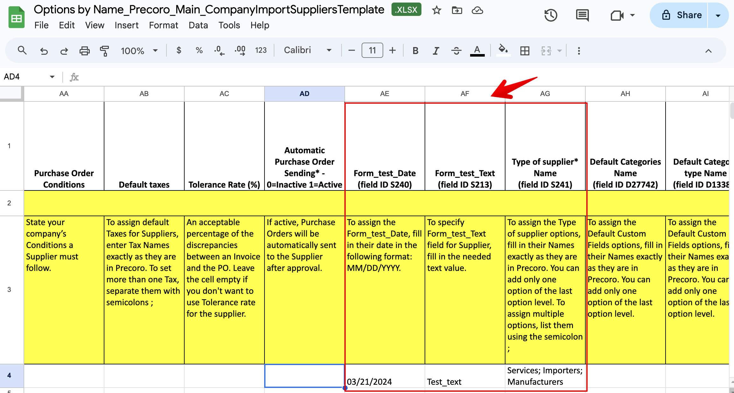Open the Format menu
734x393 pixels.
pos(163,25)
